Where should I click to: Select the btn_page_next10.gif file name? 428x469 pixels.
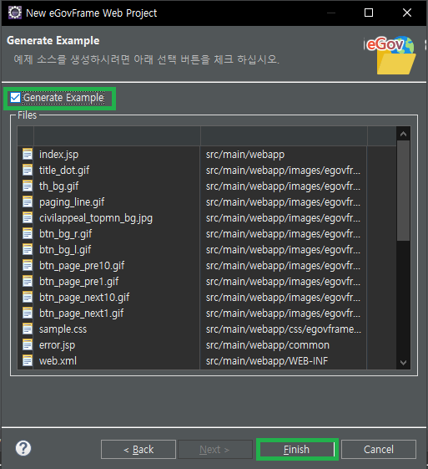coord(84,298)
